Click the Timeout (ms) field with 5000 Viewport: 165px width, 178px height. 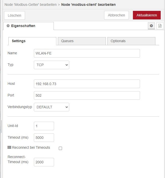click(44, 138)
